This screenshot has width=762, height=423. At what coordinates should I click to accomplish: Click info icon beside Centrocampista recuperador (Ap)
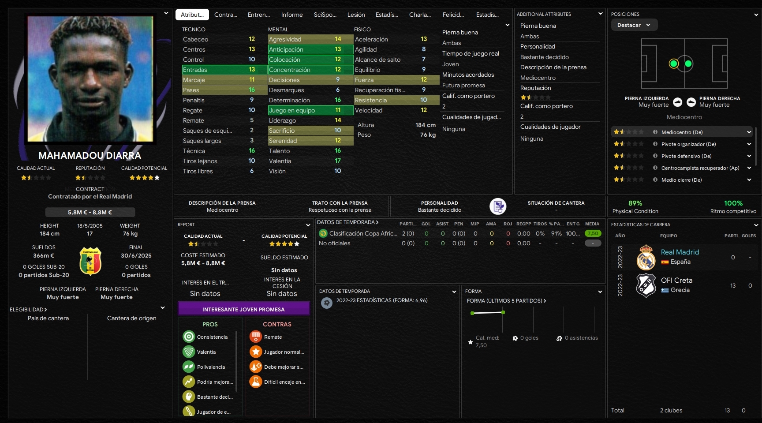[x=655, y=168]
